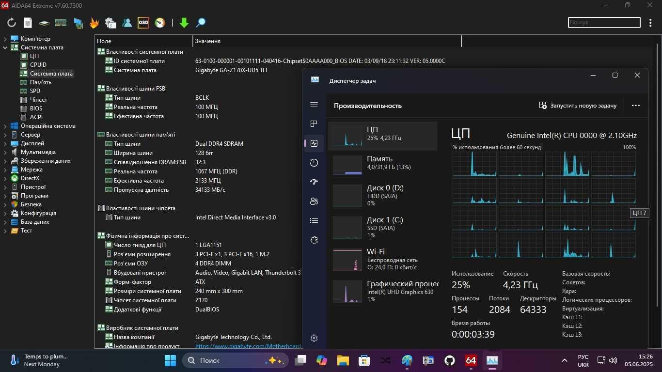The height and width of the screenshot is (372, 662).
Task: Click the memory module icon in toolbar
Action: click(61, 23)
